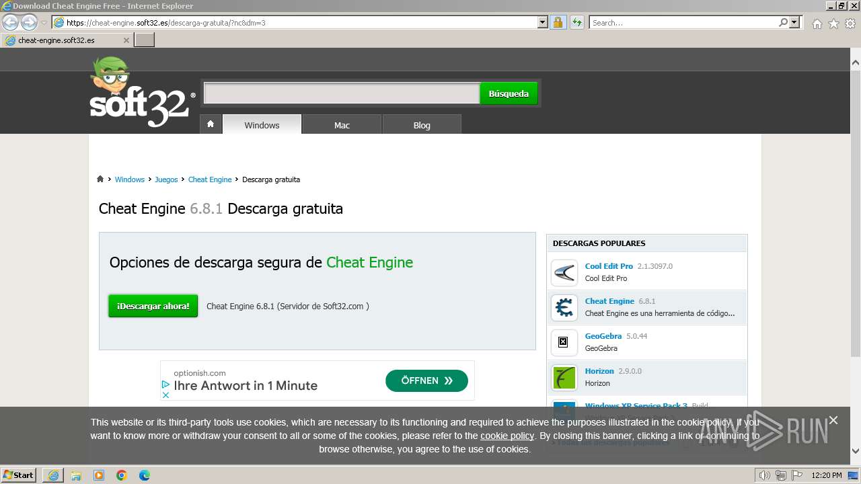861x484 pixels.
Task: Close the cheat-engine.soft32.es tab
Action: pos(126,40)
